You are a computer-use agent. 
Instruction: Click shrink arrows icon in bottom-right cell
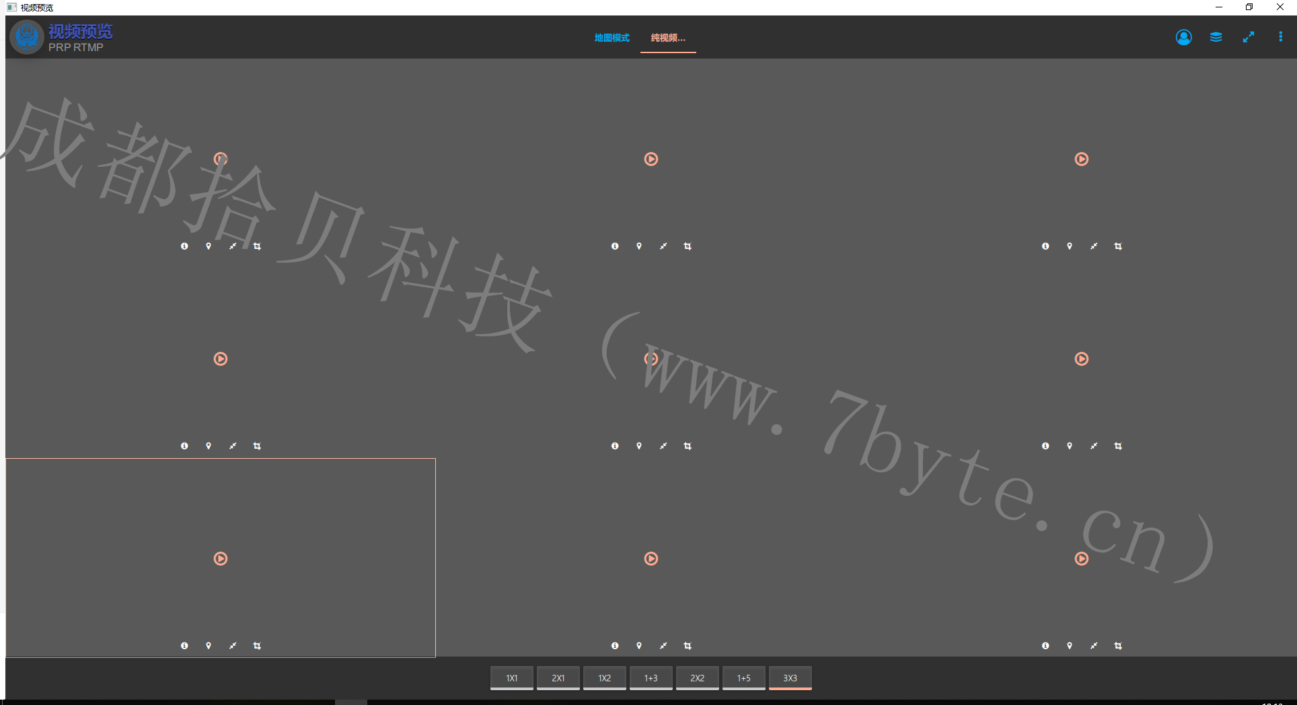pos(1094,646)
